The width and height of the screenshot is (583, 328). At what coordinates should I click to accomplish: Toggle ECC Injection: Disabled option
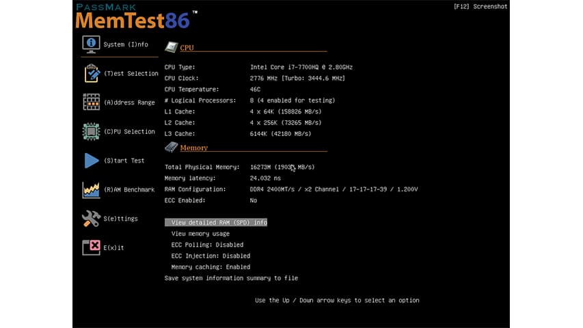click(211, 256)
